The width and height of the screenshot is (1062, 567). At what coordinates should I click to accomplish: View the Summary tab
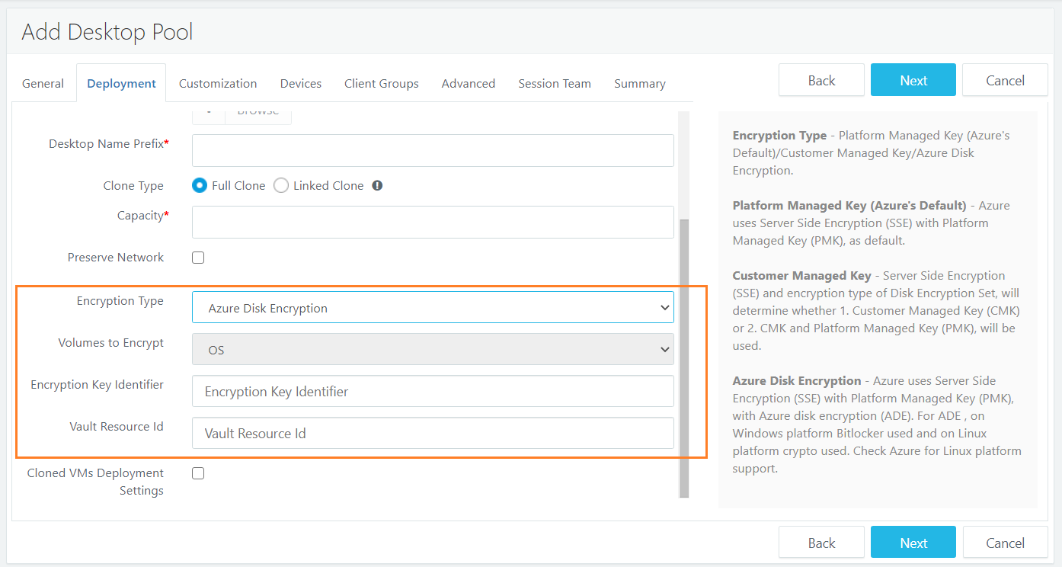[640, 84]
